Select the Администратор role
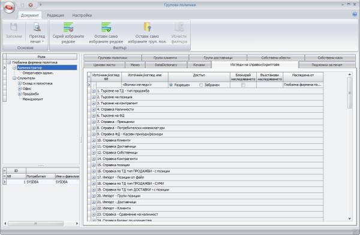Image resolution: width=360 pixels, height=235 pixels. coord(47,68)
